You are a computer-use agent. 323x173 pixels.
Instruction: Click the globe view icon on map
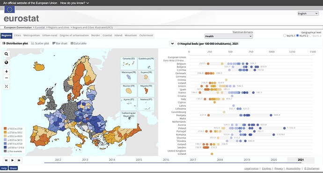(7, 62)
